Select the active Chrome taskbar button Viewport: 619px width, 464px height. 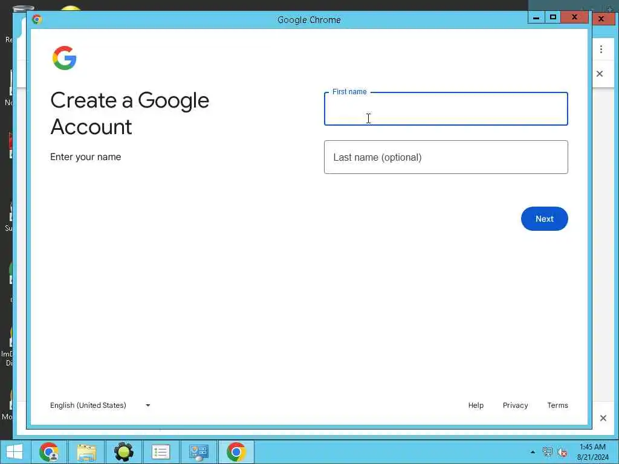(x=236, y=452)
